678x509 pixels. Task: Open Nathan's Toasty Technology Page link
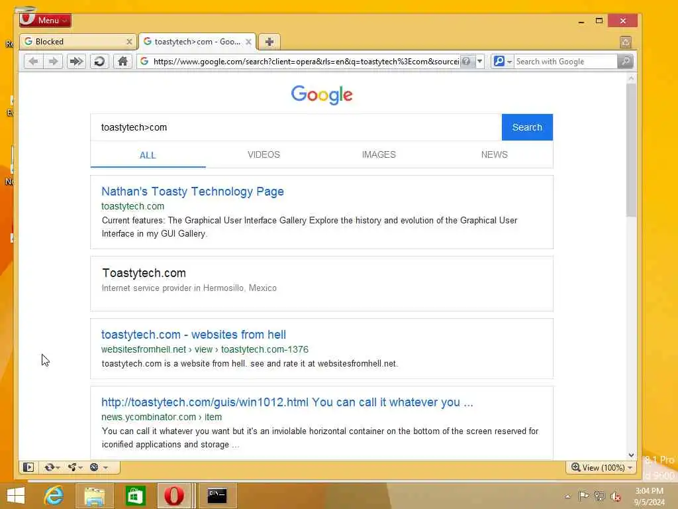coord(193,192)
